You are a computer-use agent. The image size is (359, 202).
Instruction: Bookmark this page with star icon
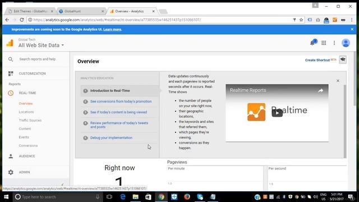coord(301,20)
